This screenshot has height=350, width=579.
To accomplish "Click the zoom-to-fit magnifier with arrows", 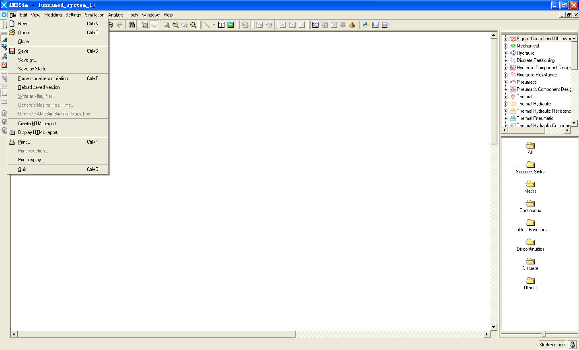I will click(193, 25).
